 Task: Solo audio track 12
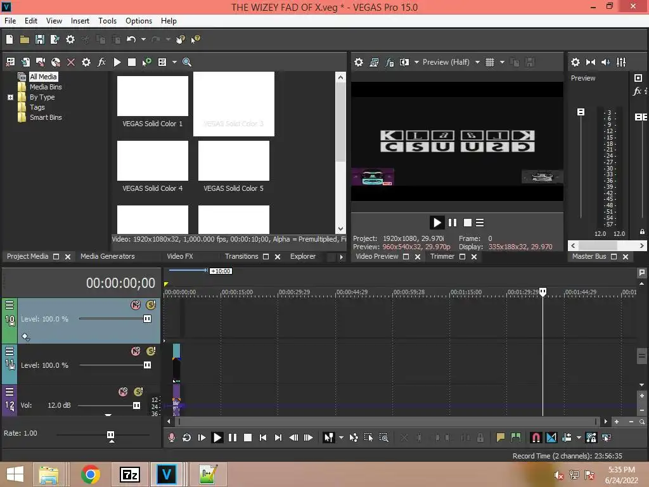coord(138,392)
